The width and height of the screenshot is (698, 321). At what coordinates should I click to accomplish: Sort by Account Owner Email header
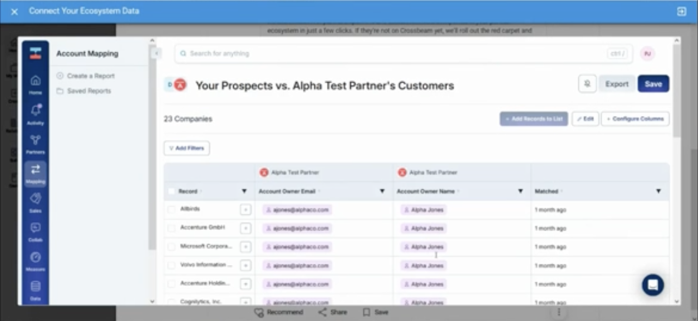coord(287,191)
